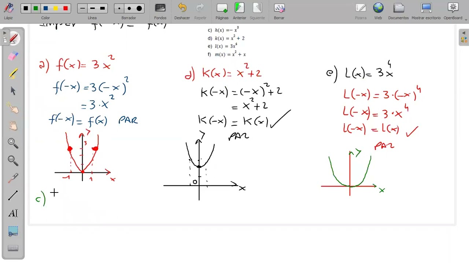Select the medium line width
The height and width of the screenshot is (263, 469).
coord(92,8)
